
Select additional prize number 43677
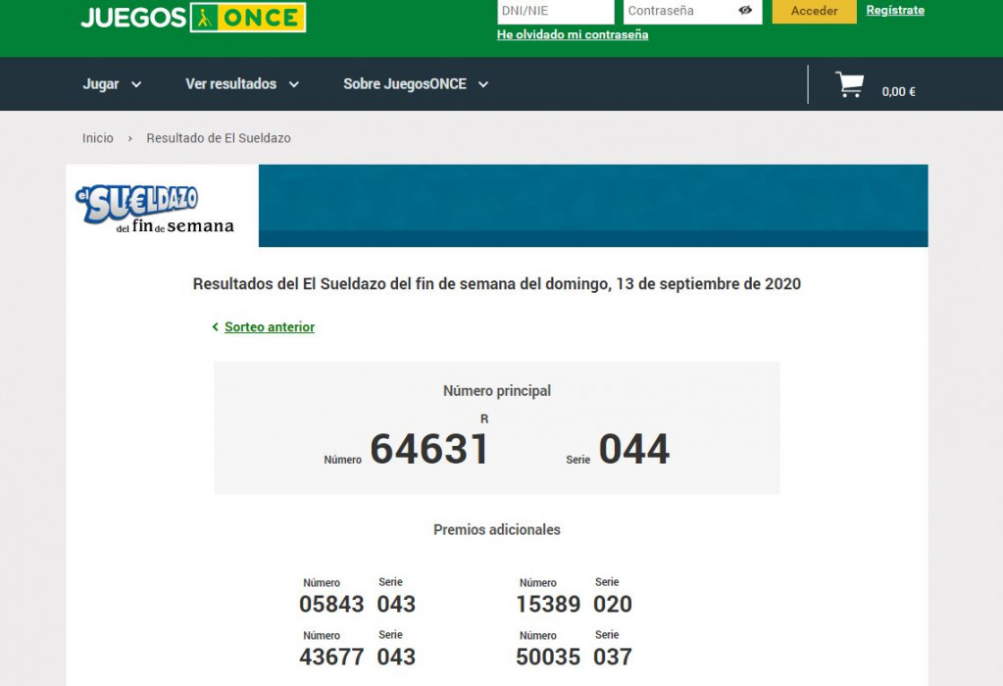[331, 658]
